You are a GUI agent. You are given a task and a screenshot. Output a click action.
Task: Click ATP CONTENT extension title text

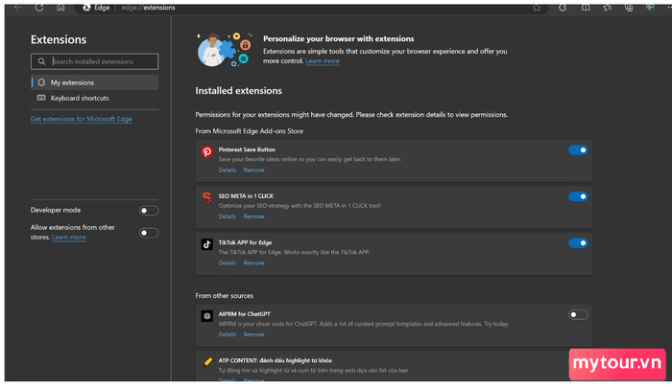275,360
